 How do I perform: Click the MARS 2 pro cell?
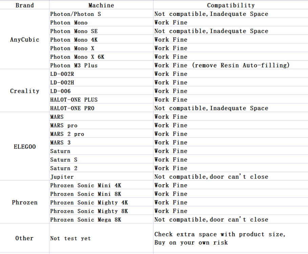coord(67,134)
